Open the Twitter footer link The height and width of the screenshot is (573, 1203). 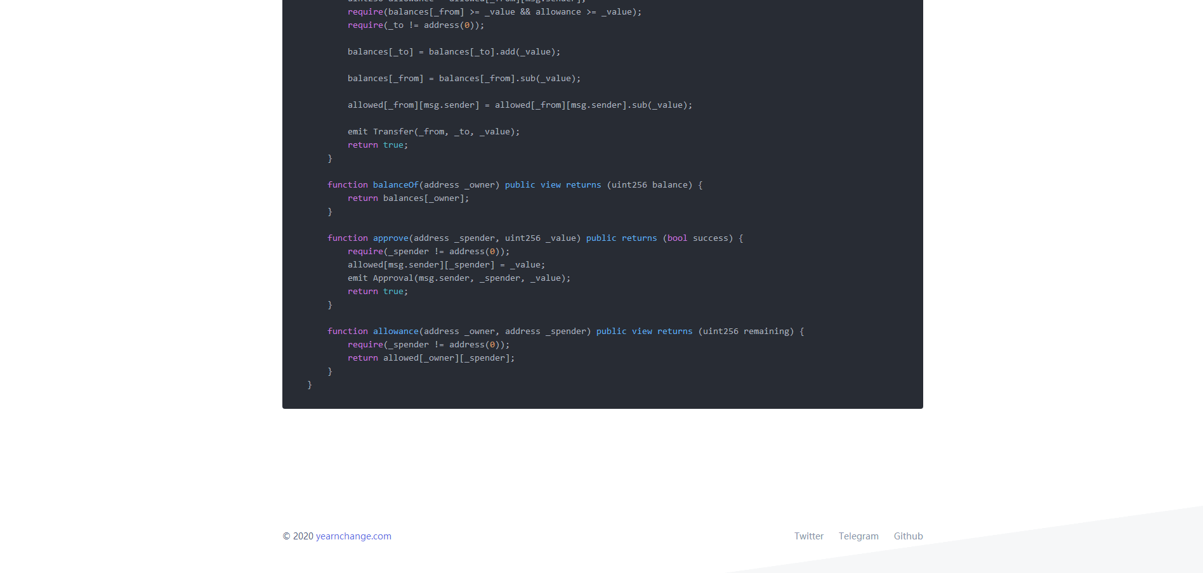coord(808,536)
